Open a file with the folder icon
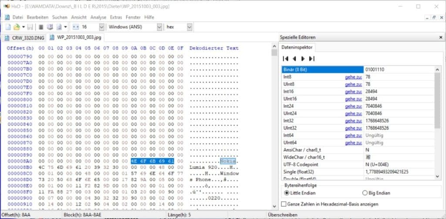 coord(17,27)
